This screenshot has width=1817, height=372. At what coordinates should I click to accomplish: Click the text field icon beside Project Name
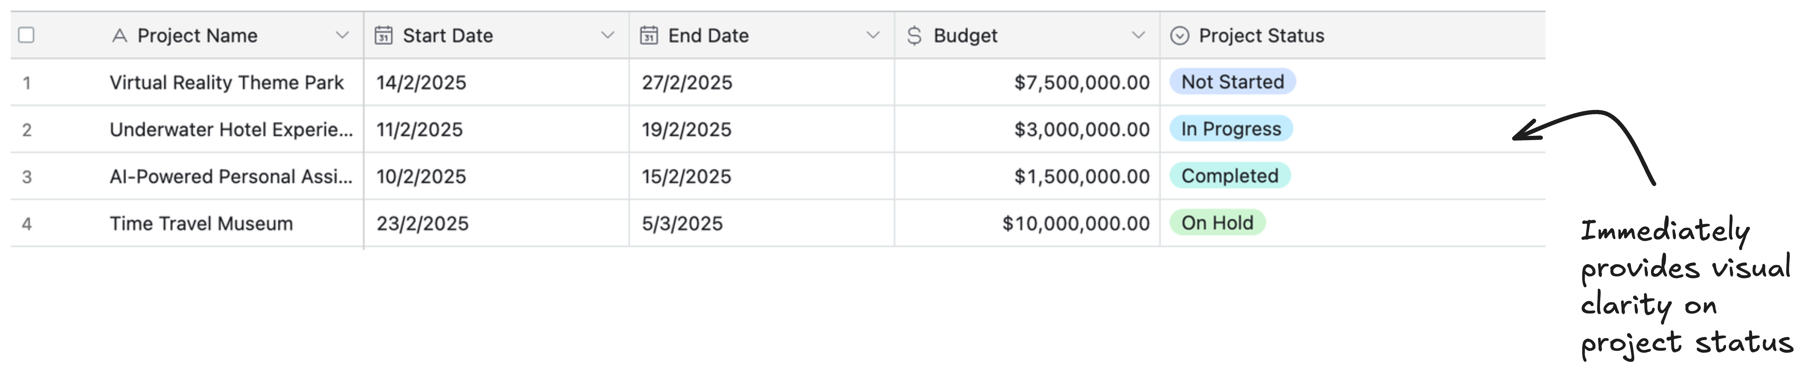[120, 35]
